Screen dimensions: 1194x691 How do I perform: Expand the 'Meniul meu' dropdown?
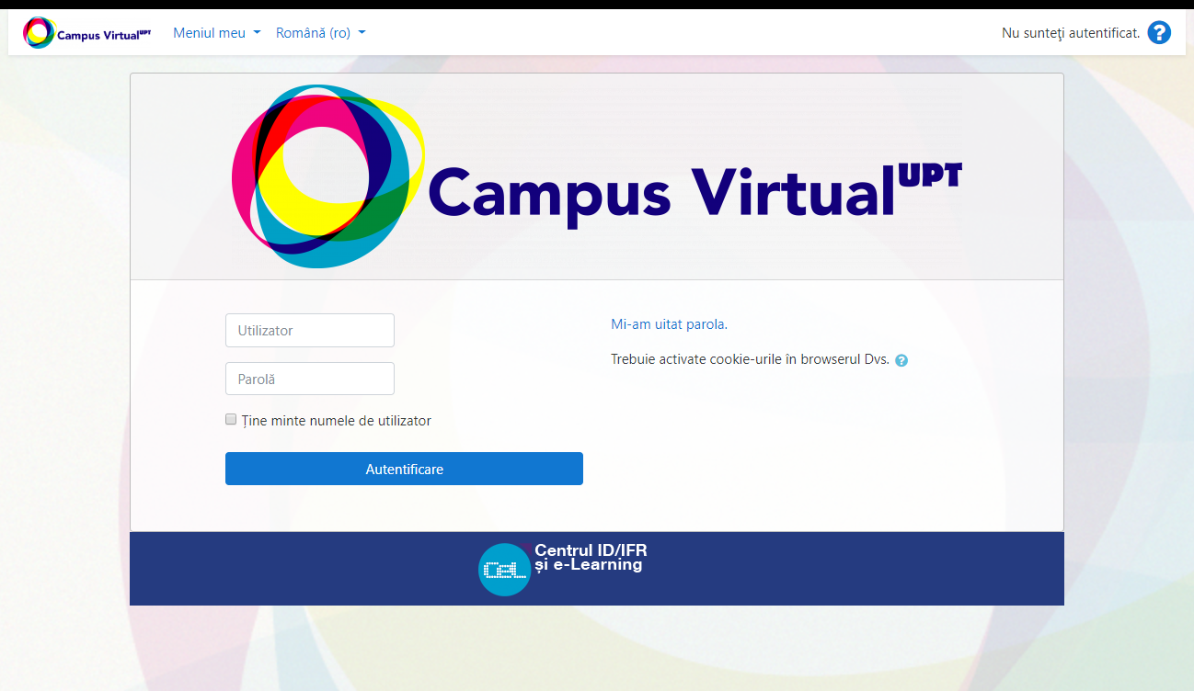click(217, 33)
